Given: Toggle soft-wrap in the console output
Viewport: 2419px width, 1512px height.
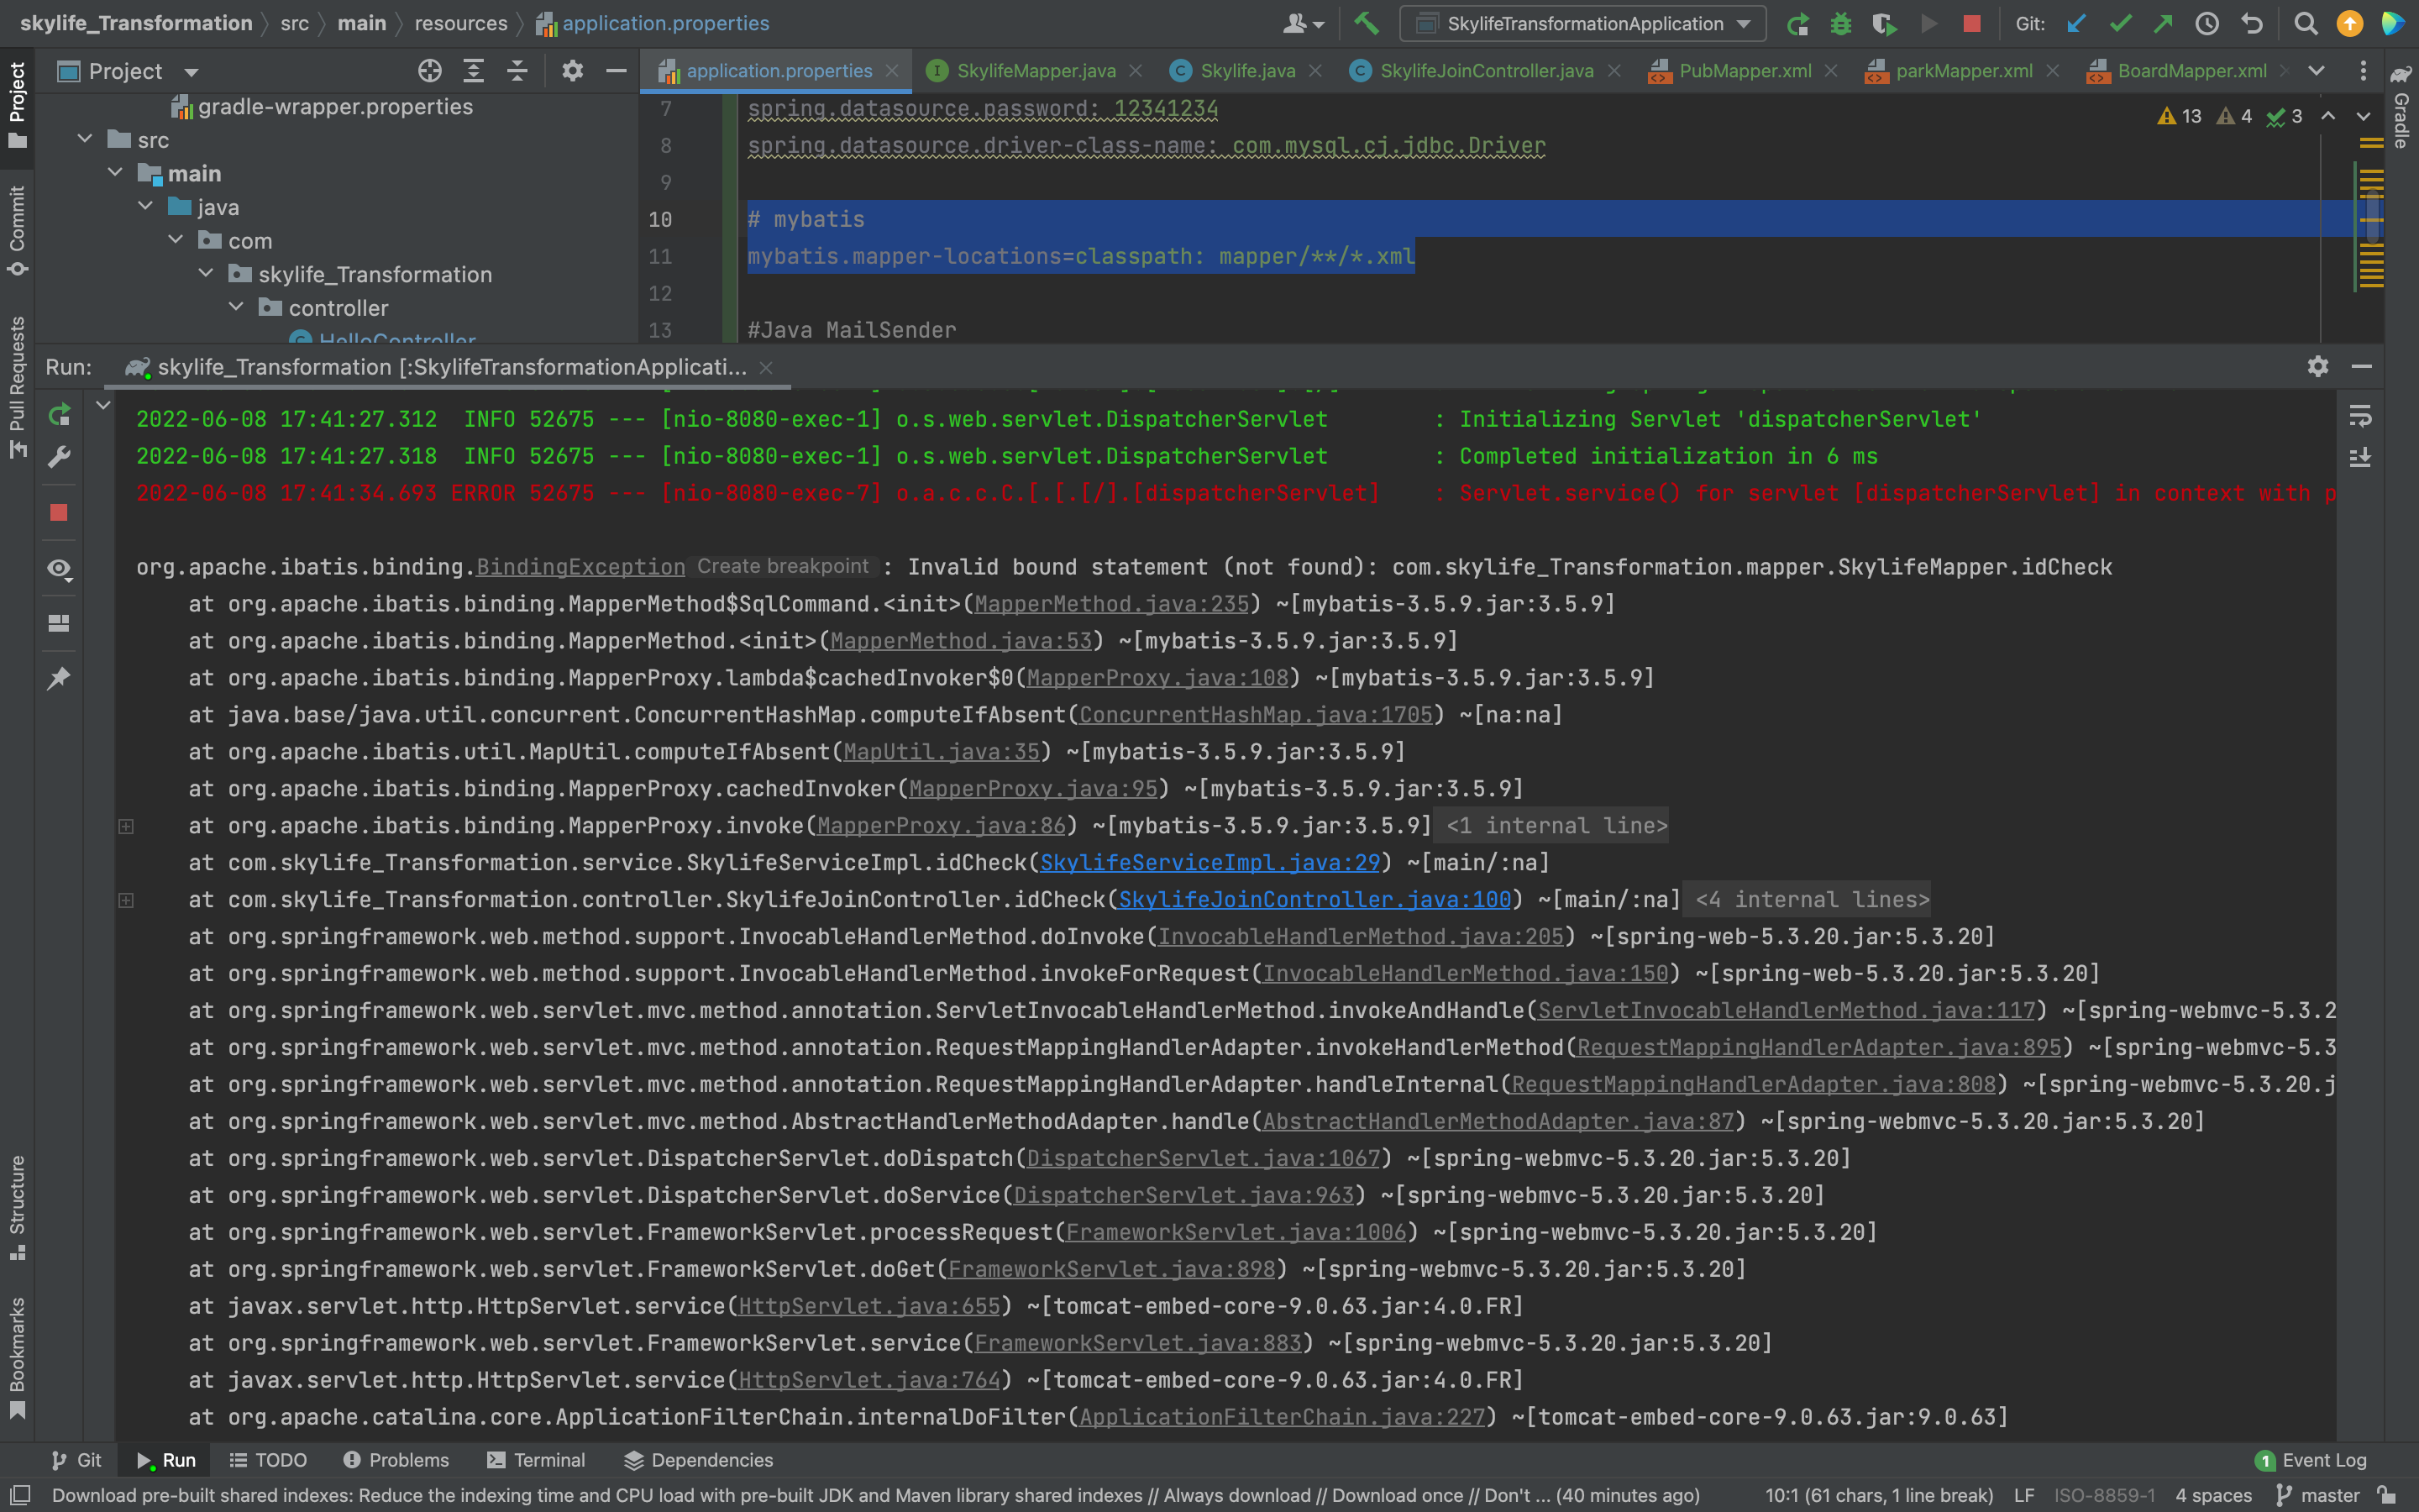Looking at the screenshot, I should coord(2360,415).
